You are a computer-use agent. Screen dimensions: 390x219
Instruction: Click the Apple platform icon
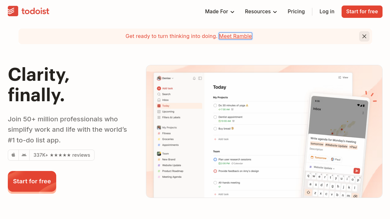coord(13,155)
